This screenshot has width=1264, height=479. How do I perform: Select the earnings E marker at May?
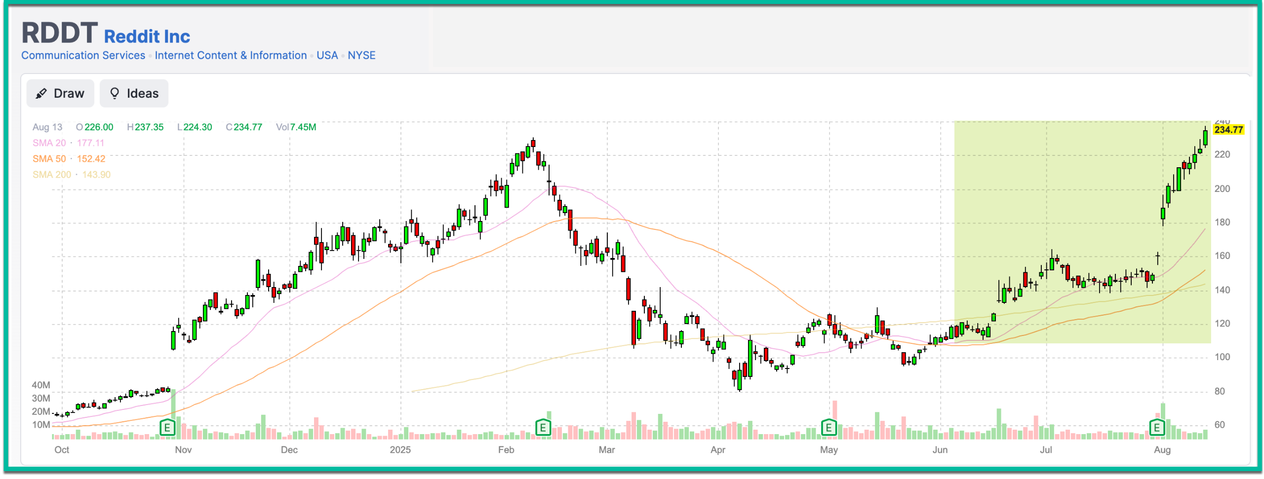pos(829,427)
